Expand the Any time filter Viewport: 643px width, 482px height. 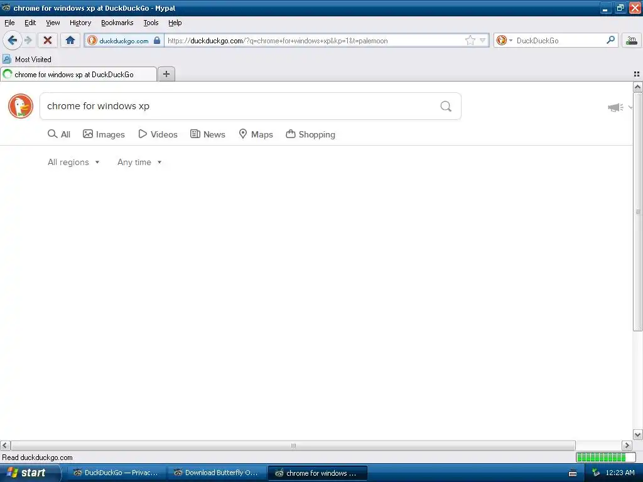139,163
